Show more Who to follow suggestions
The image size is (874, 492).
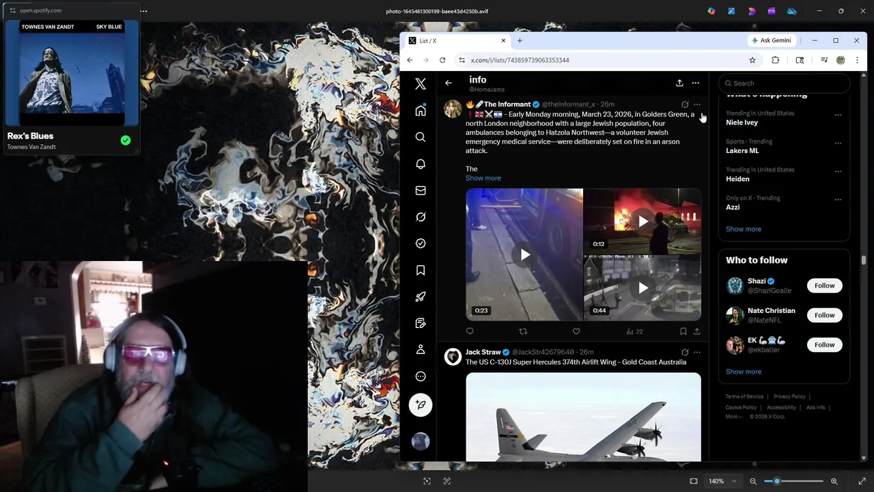coord(743,372)
